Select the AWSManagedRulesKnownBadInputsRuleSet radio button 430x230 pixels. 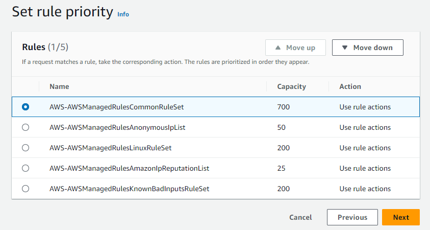[26, 189]
